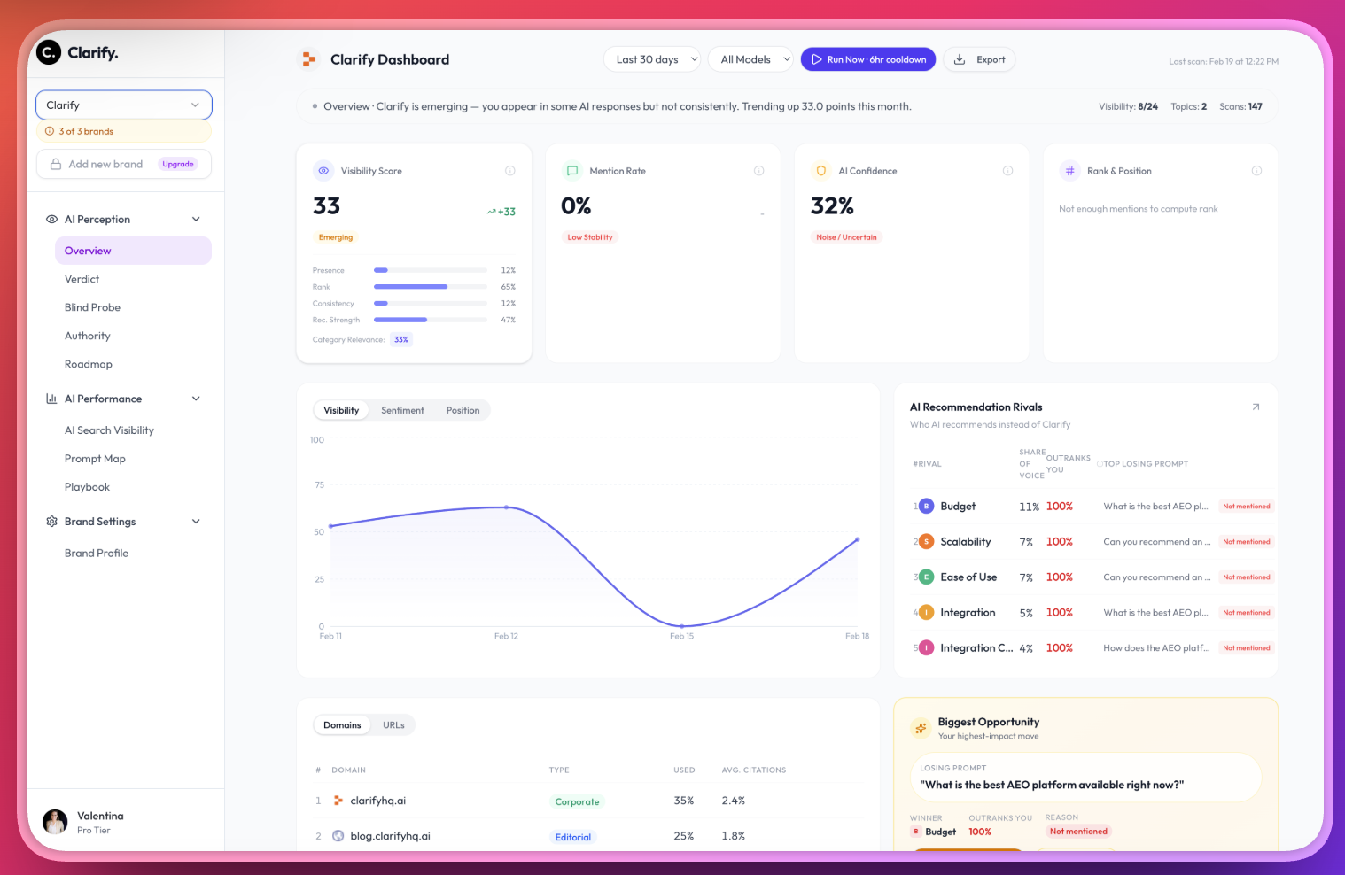Screen dimensions: 1345x875
Task: Open AI Recommendation Rivals expand arrow
Action: (1256, 407)
